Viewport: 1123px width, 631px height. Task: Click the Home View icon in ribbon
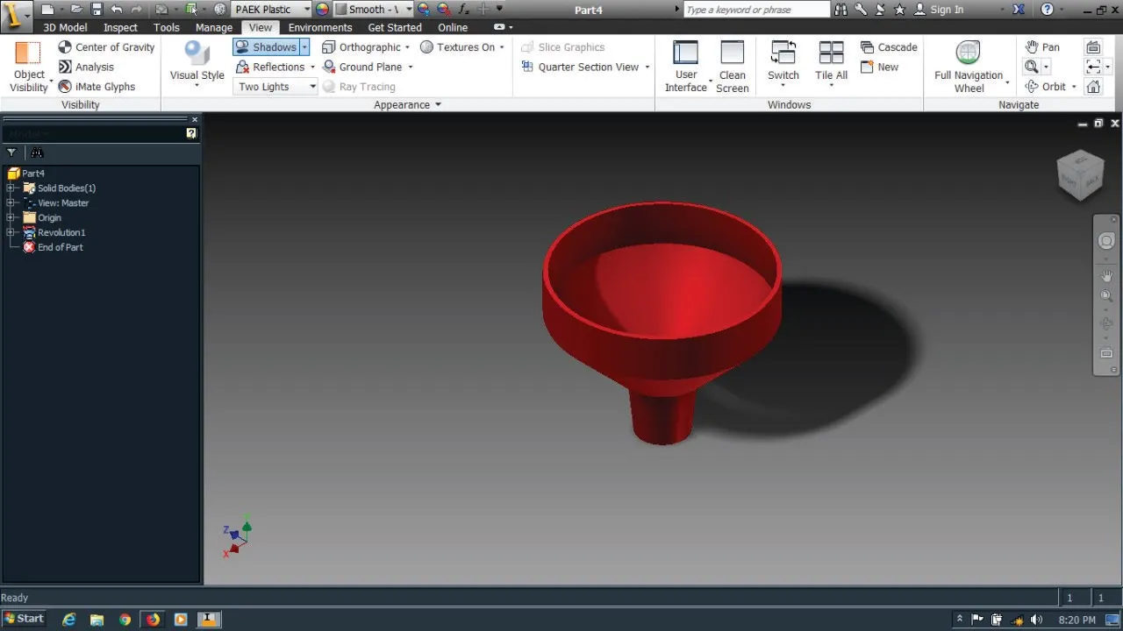coord(1093,87)
